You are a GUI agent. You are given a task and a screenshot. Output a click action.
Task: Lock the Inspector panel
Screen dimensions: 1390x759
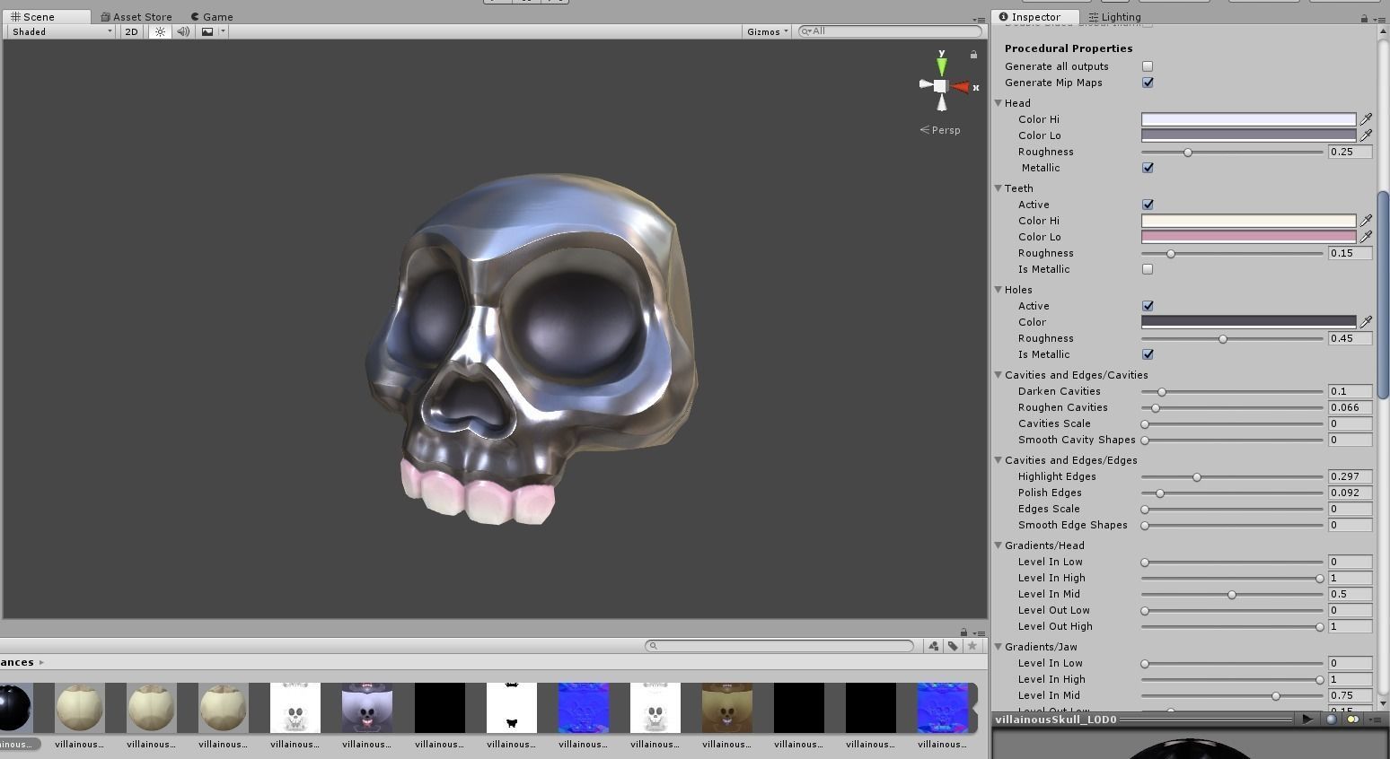pos(1364,18)
